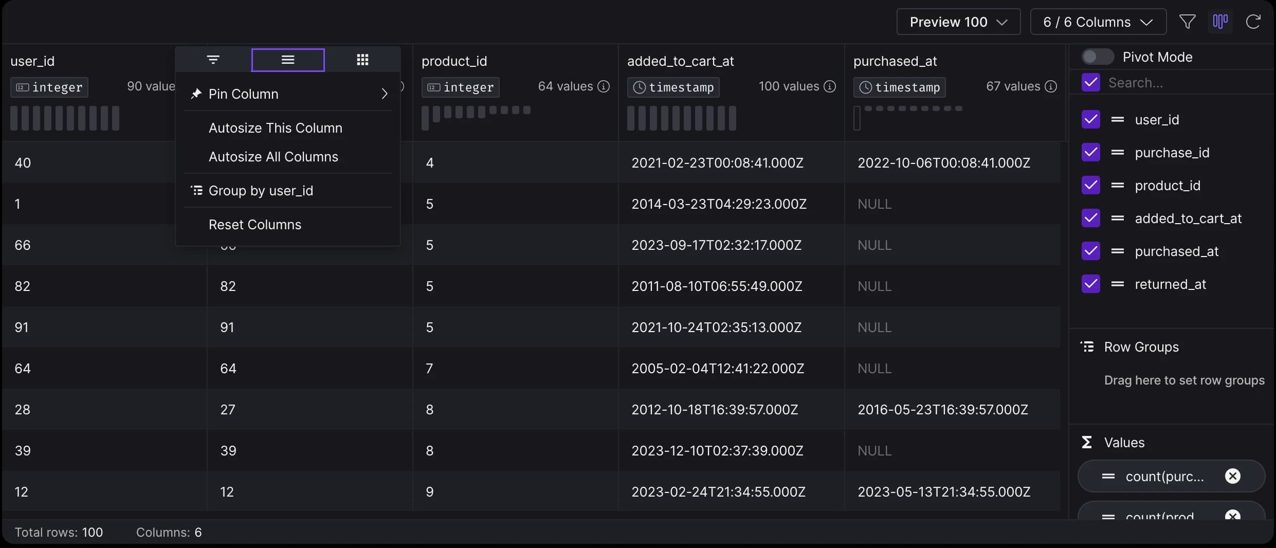The image size is (1276, 548).
Task: Choose Autosize This Column
Action: (x=288, y=127)
